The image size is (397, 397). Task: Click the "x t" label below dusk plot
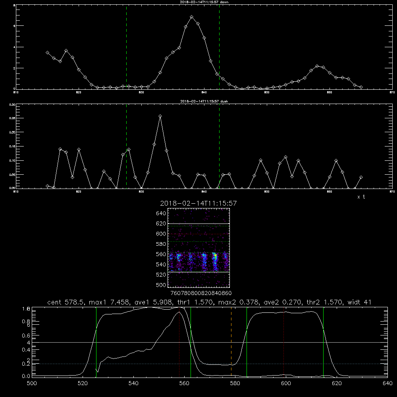pos(361,197)
